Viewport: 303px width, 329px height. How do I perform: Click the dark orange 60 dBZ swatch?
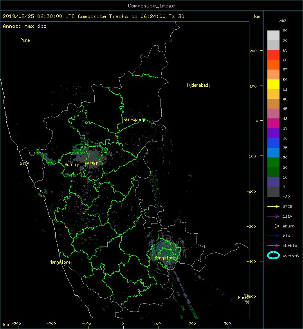point(273,64)
